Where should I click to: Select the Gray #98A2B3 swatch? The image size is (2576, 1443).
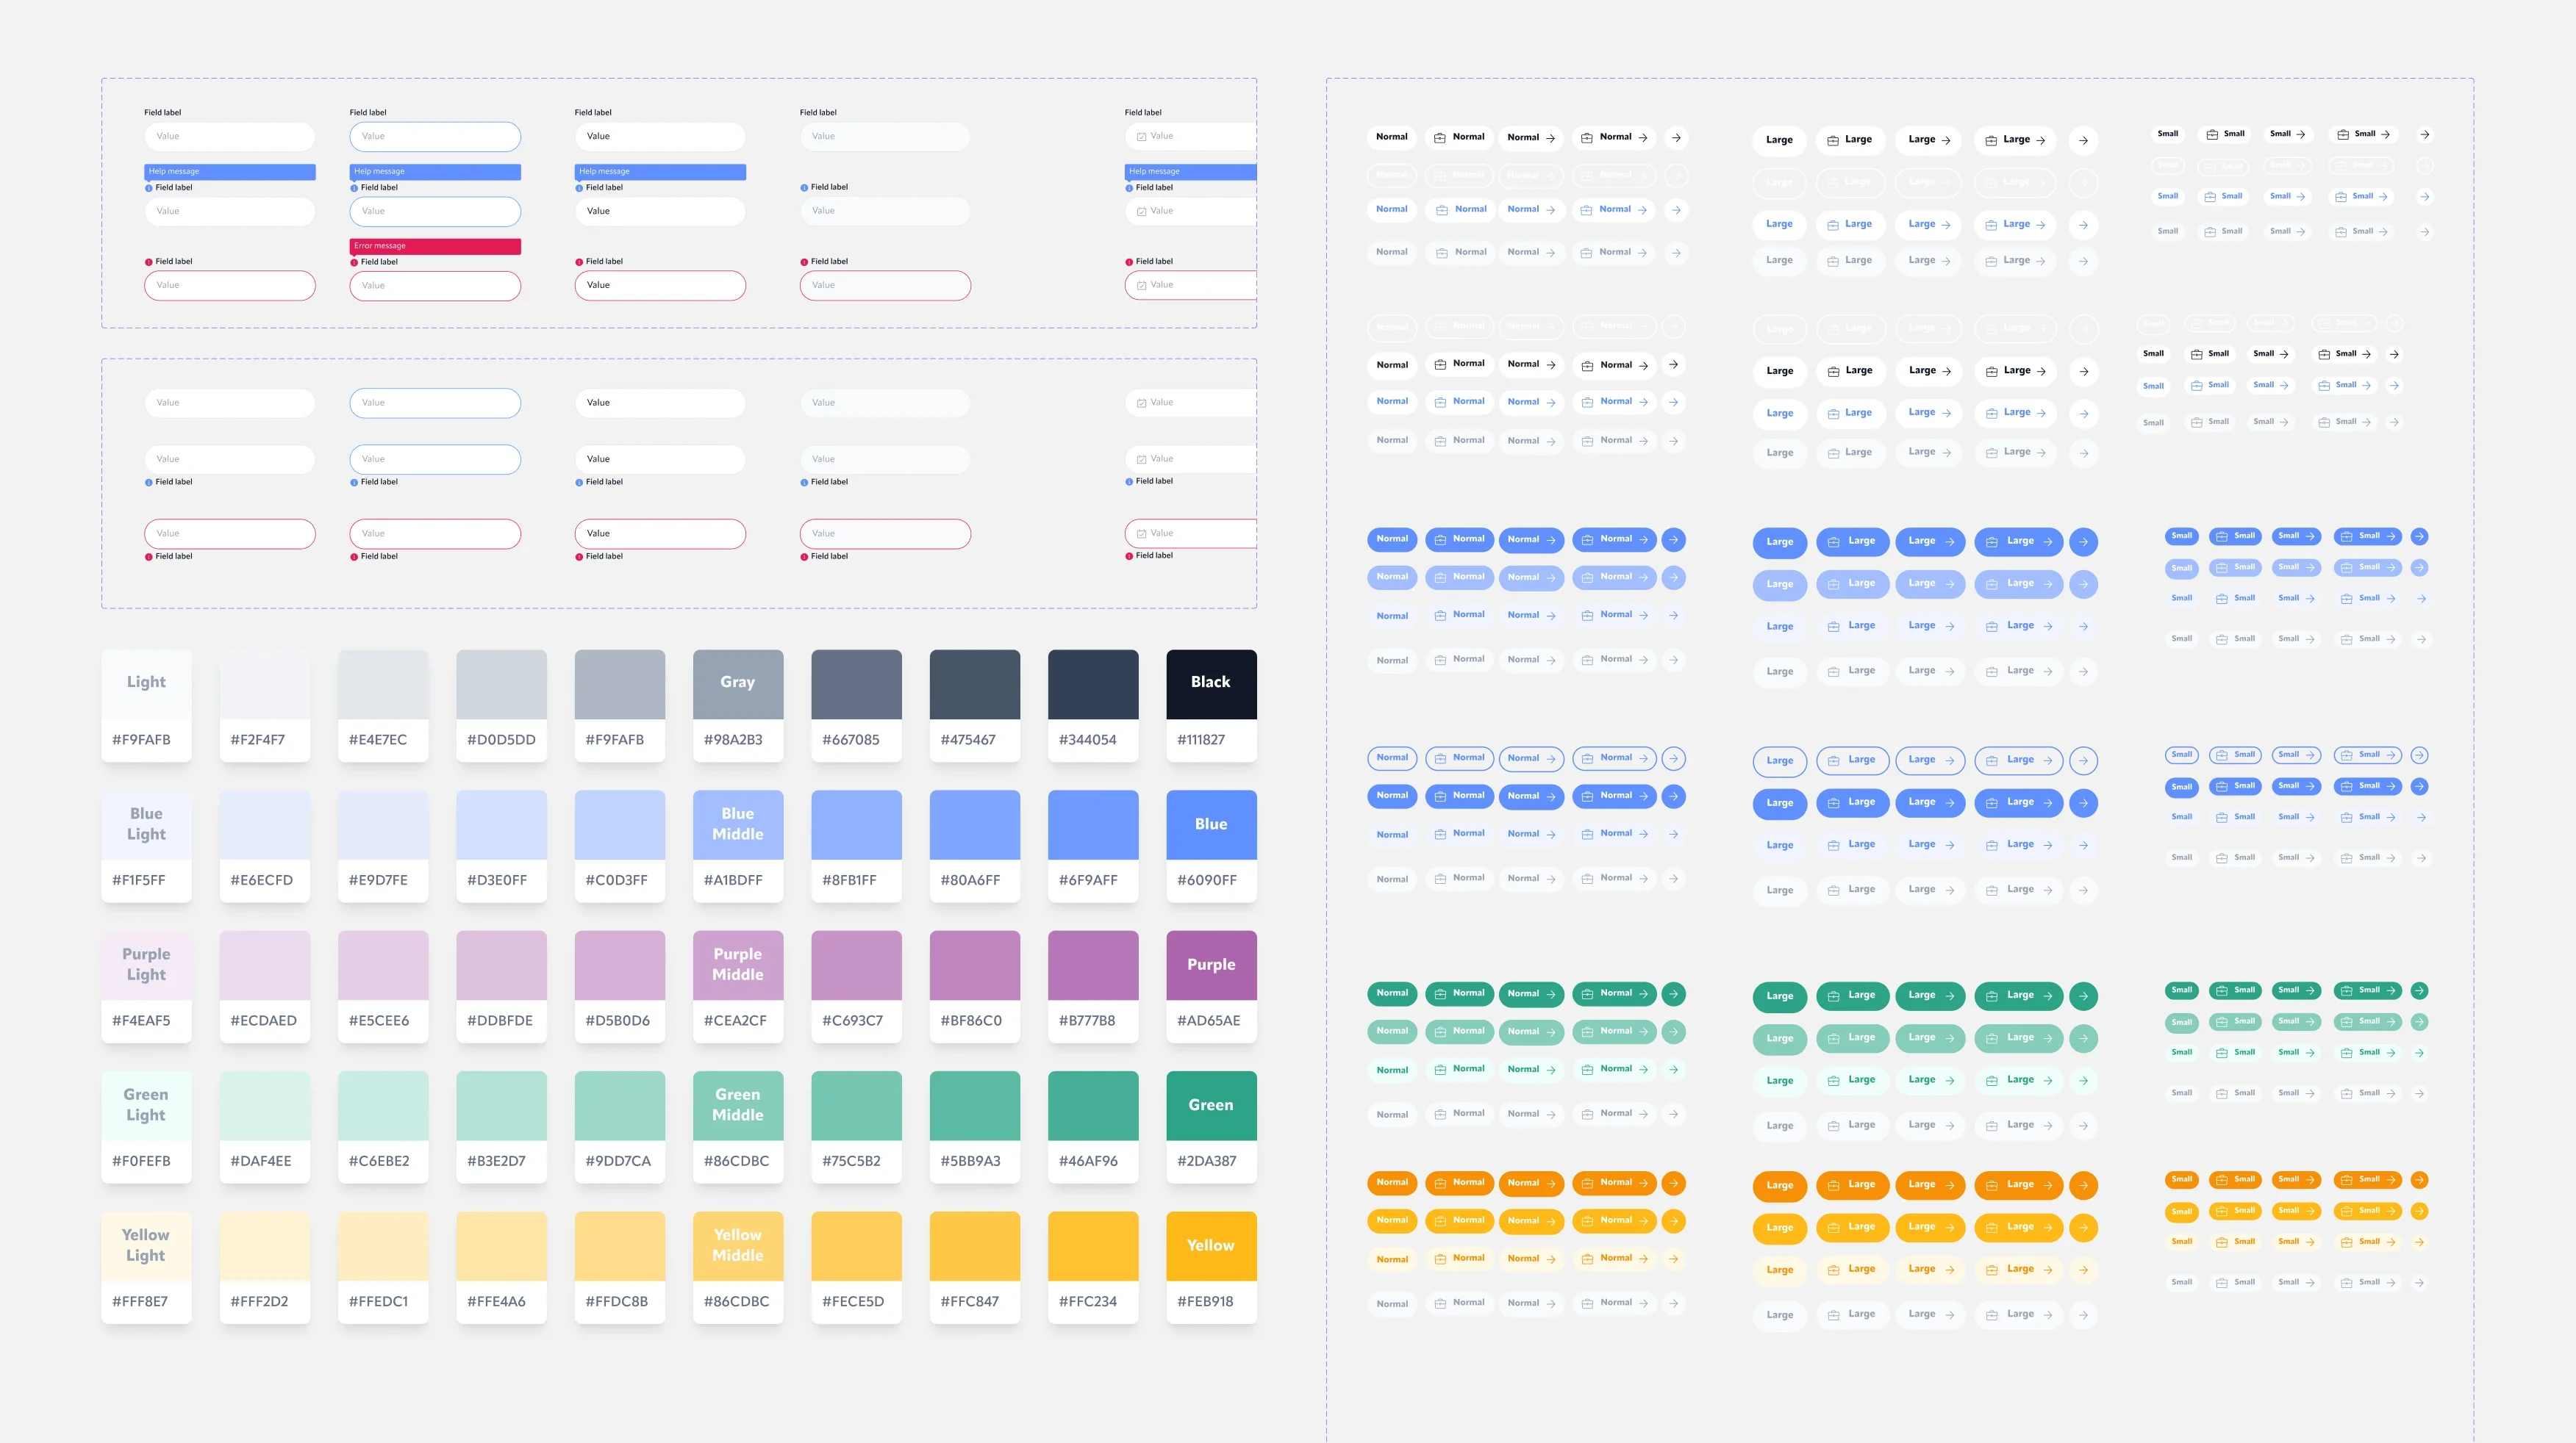[738, 707]
